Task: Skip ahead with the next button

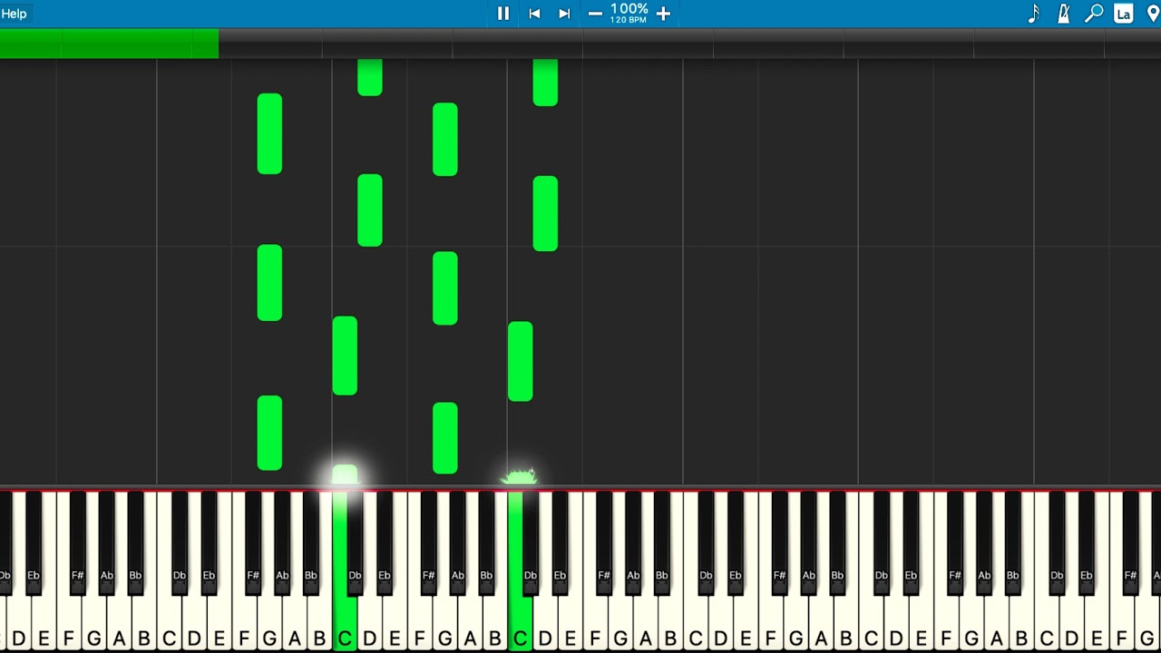Action: pos(564,14)
